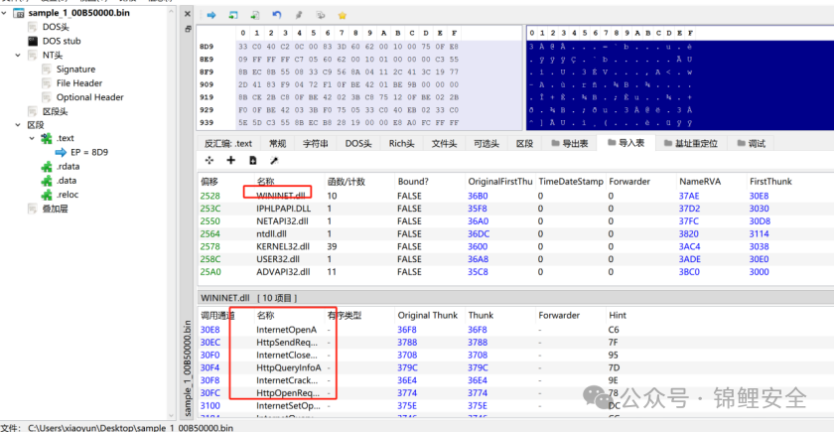Open the 反汇编: .text tab
Image resolution: width=834 pixels, height=432 pixels.
point(228,144)
